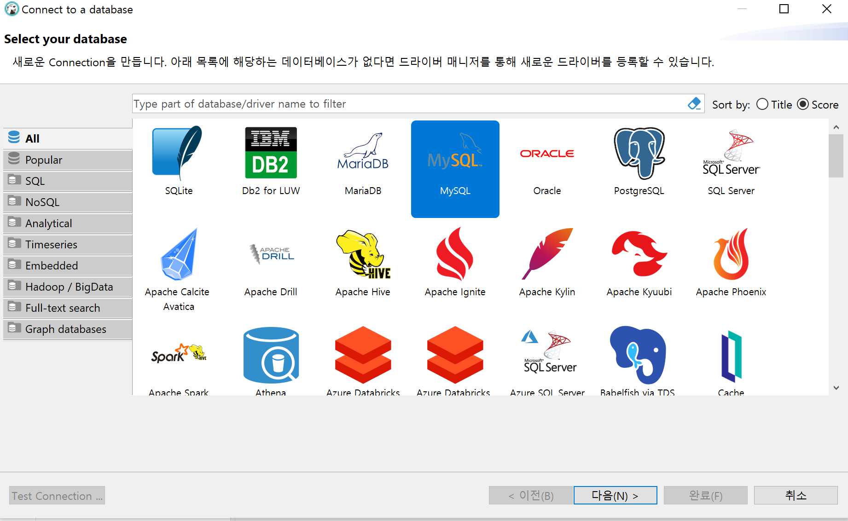This screenshot has height=521, width=848.
Task: Maximize the Connect to a database window
Action: (x=784, y=9)
